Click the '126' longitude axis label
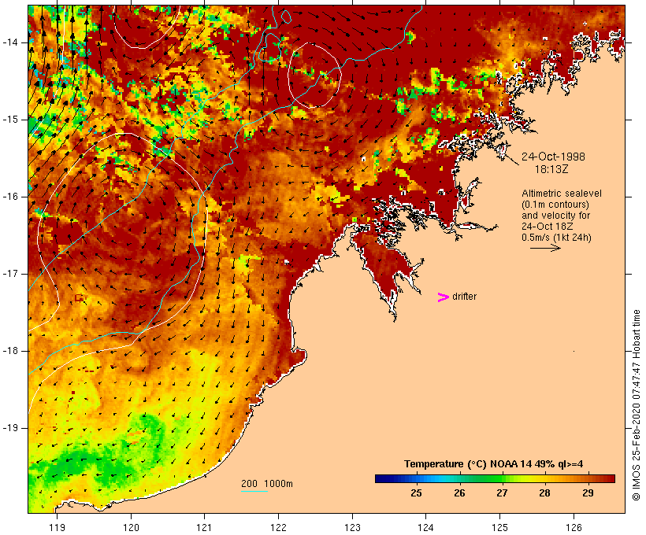646x535 pixels. tap(574, 527)
